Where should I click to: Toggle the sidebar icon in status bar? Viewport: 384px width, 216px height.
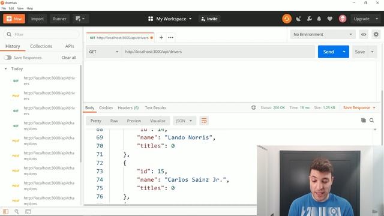5,212
